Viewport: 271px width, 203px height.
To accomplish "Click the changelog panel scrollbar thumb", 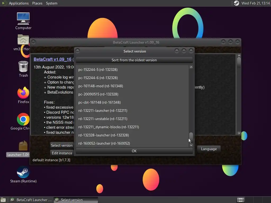I will point(239,62).
